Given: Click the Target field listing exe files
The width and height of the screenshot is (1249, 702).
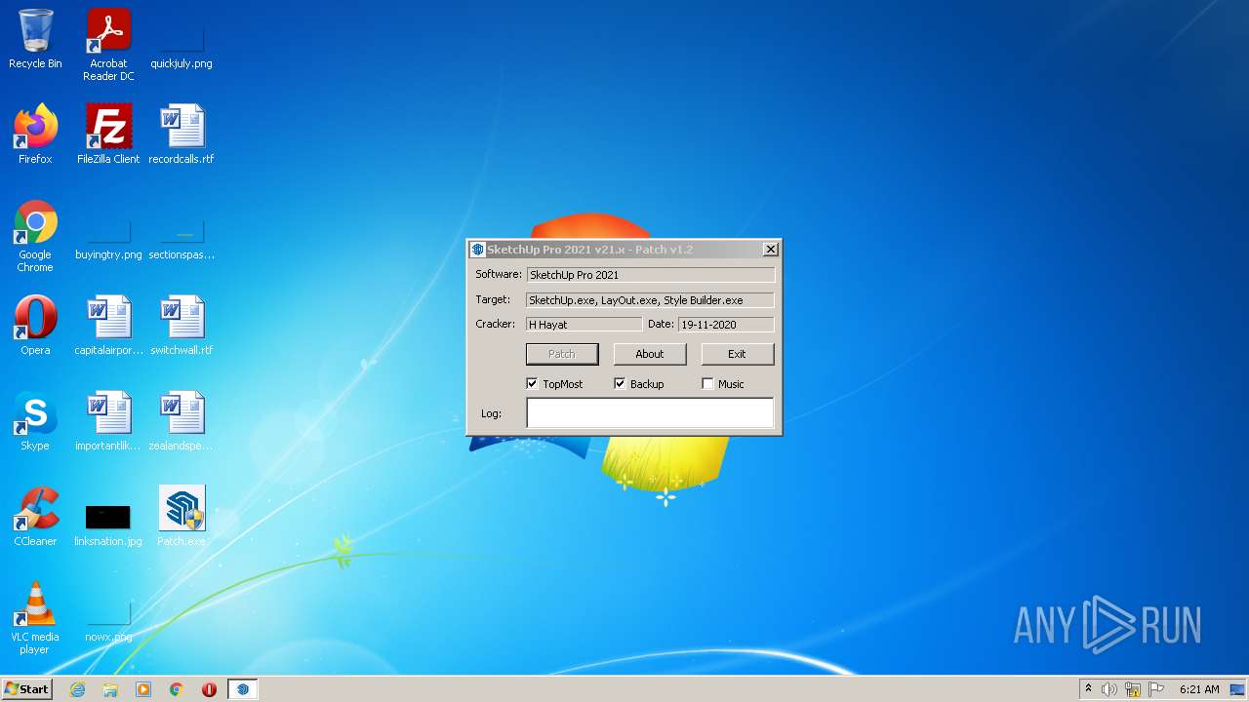Looking at the screenshot, I should click(650, 300).
